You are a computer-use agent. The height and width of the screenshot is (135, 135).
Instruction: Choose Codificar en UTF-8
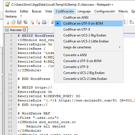(88, 29)
